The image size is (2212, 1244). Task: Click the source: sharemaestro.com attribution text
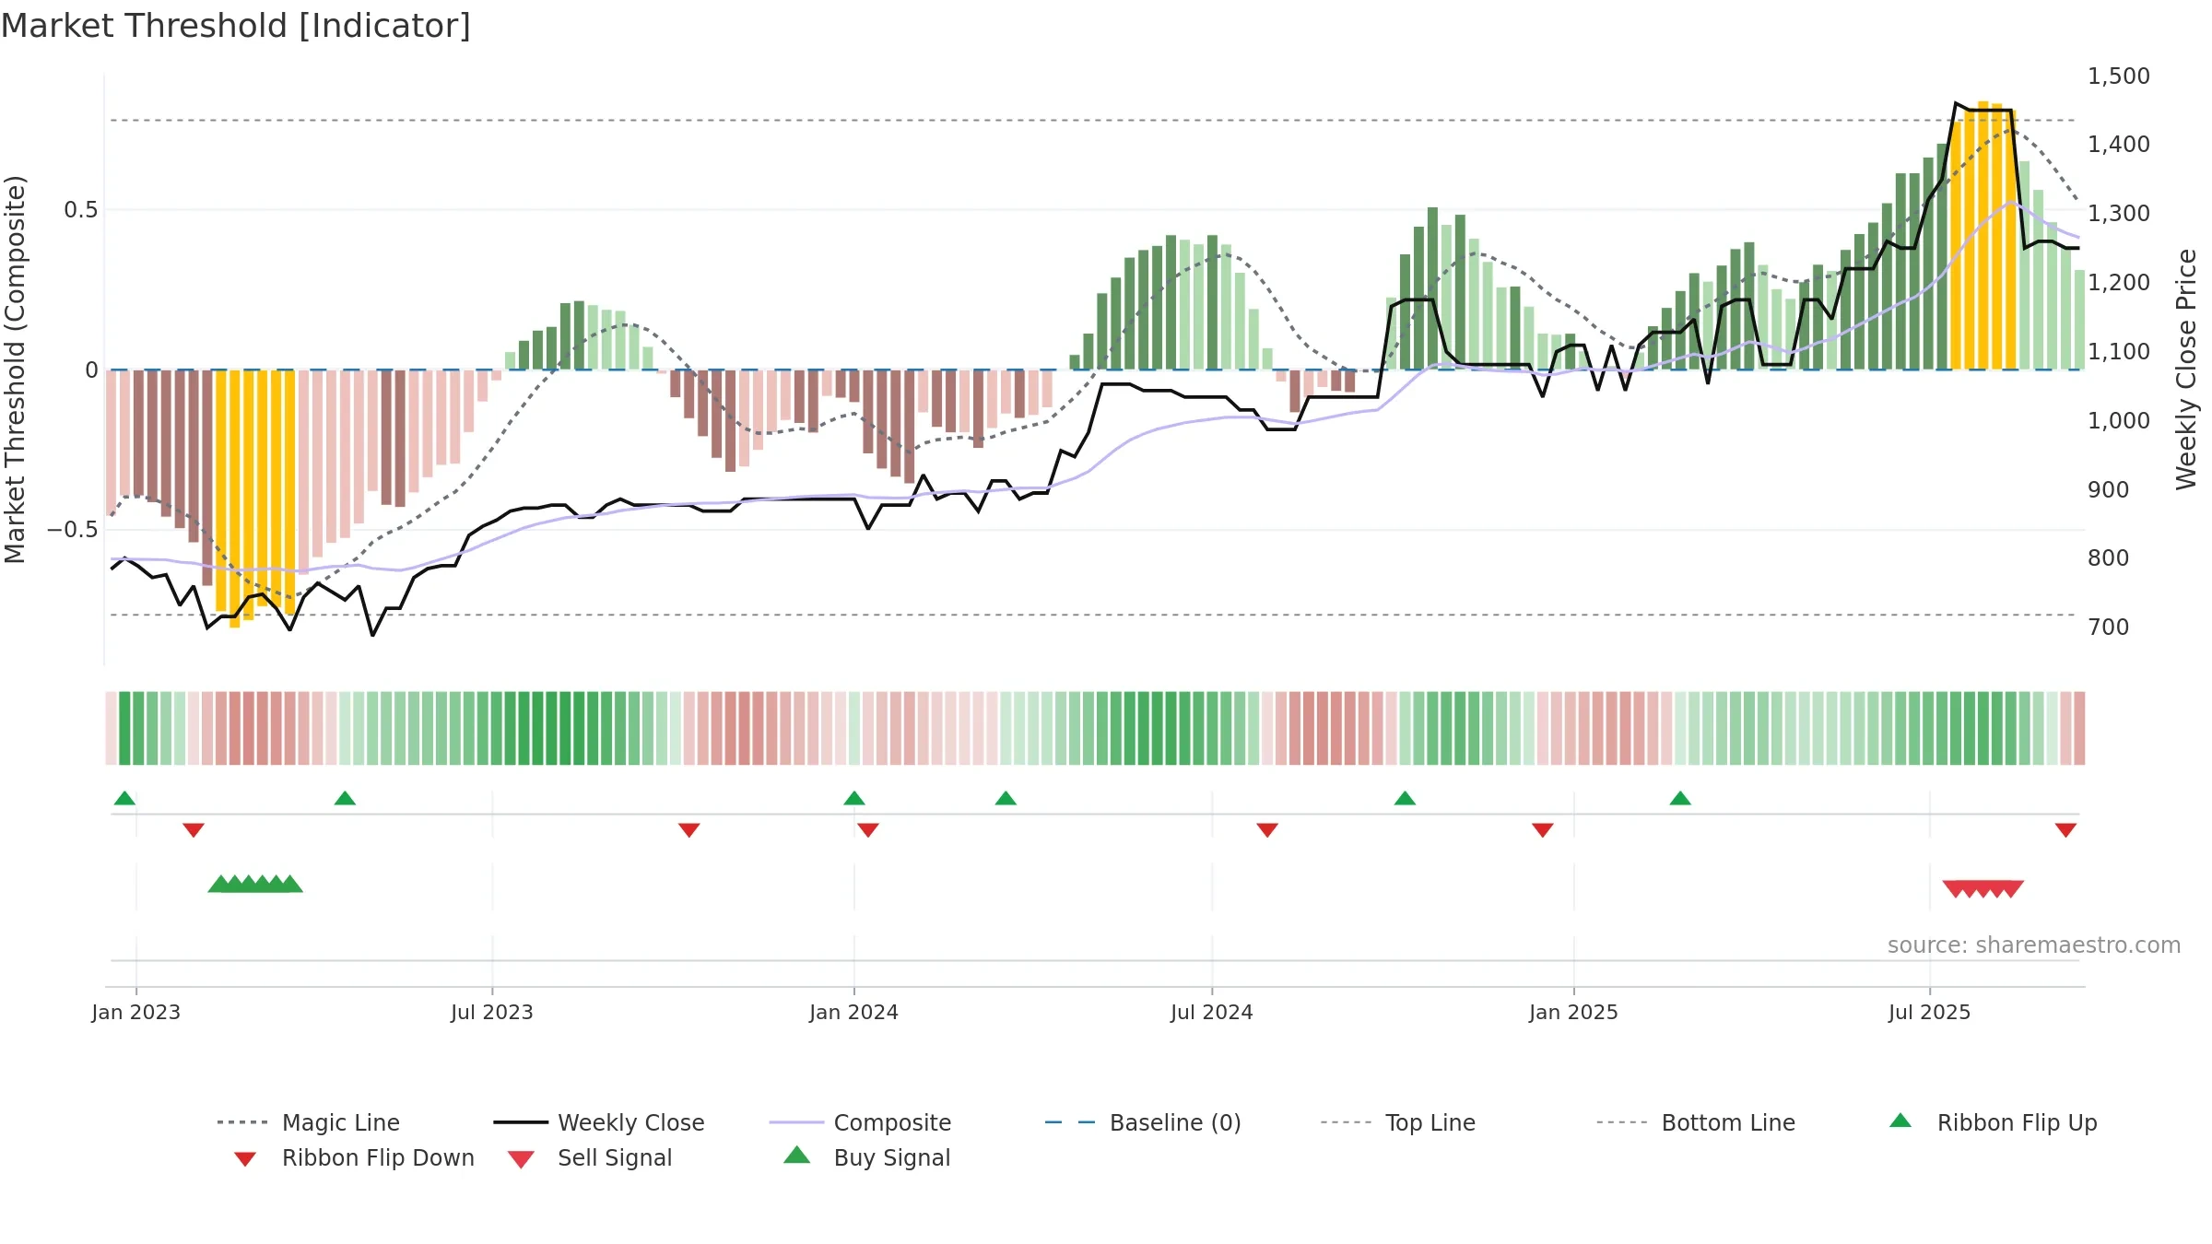[x=2034, y=945]
